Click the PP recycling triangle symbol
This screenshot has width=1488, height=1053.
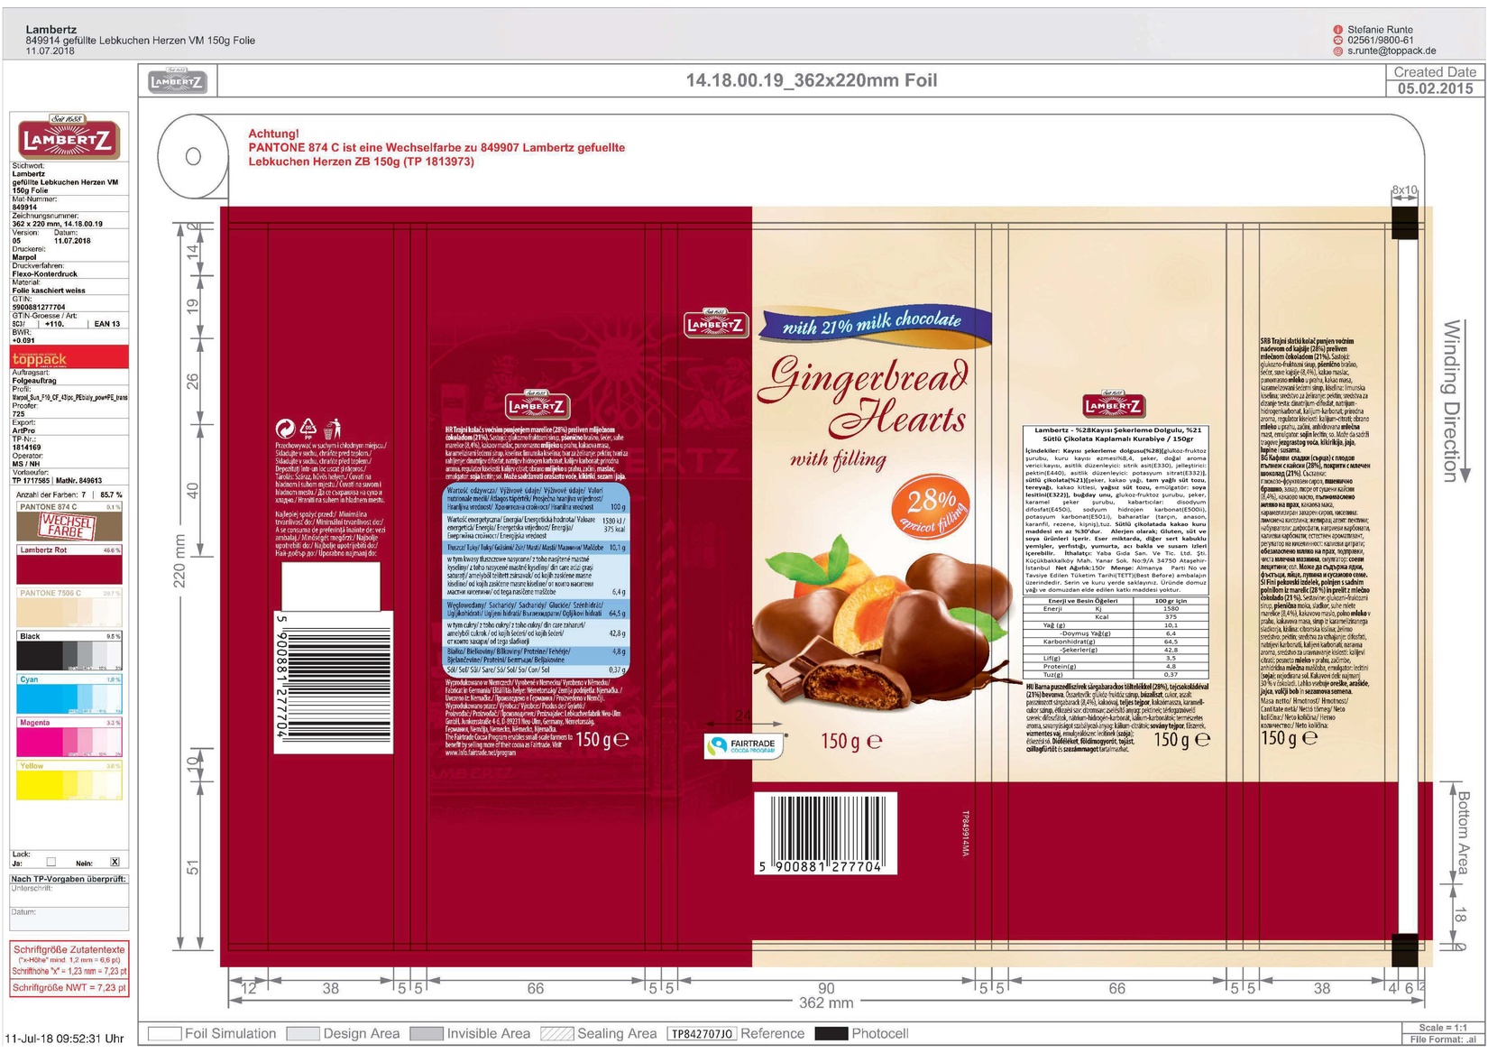tap(308, 427)
